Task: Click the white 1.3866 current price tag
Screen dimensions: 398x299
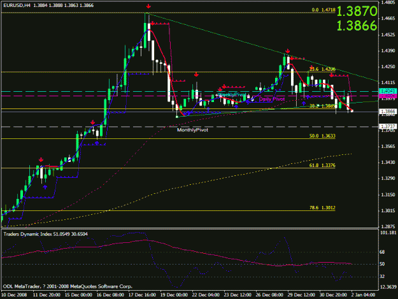Action: click(388, 112)
